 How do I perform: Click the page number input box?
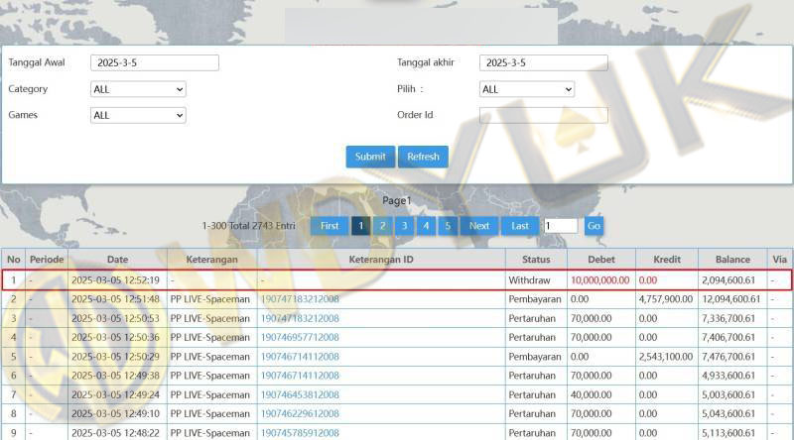(x=560, y=226)
